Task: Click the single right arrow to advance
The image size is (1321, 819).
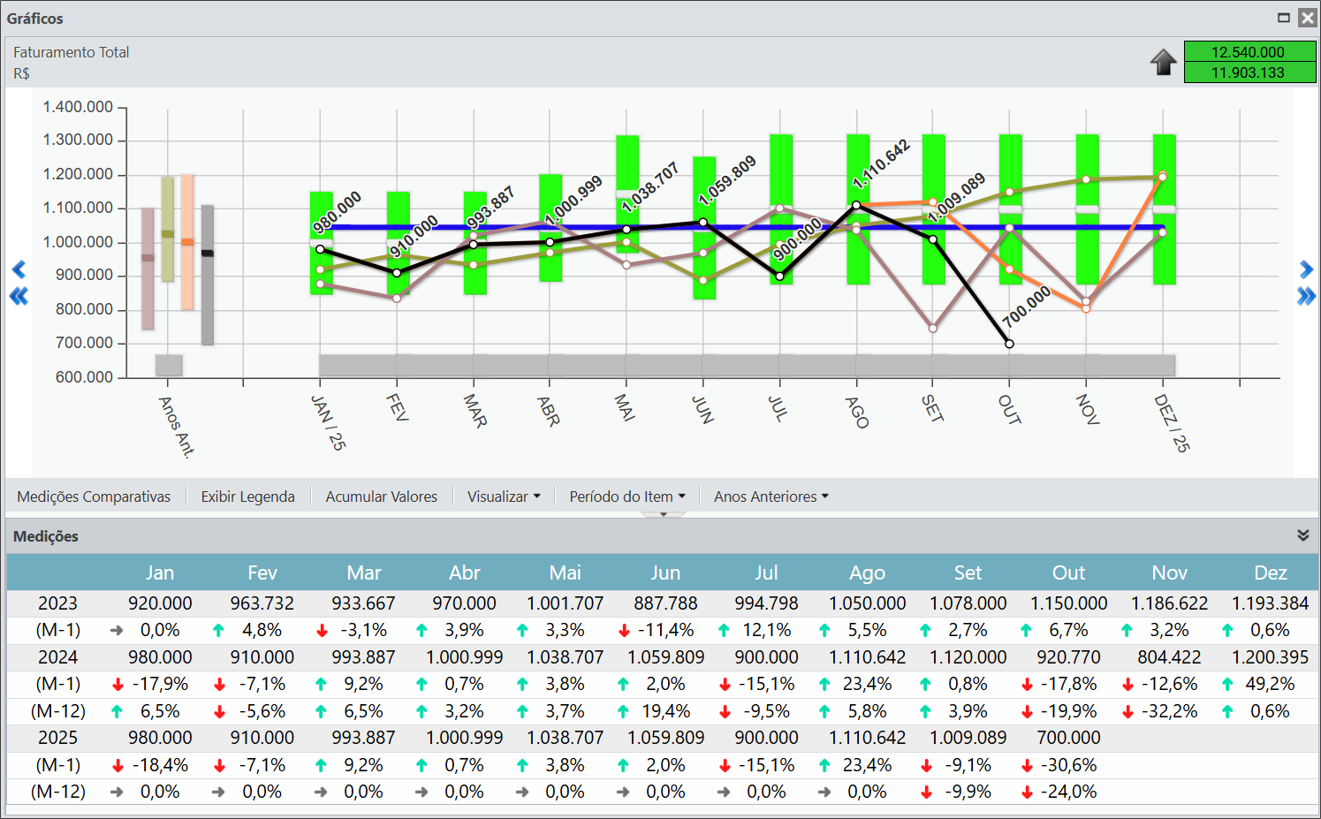Action: pyautogui.click(x=1306, y=269)
